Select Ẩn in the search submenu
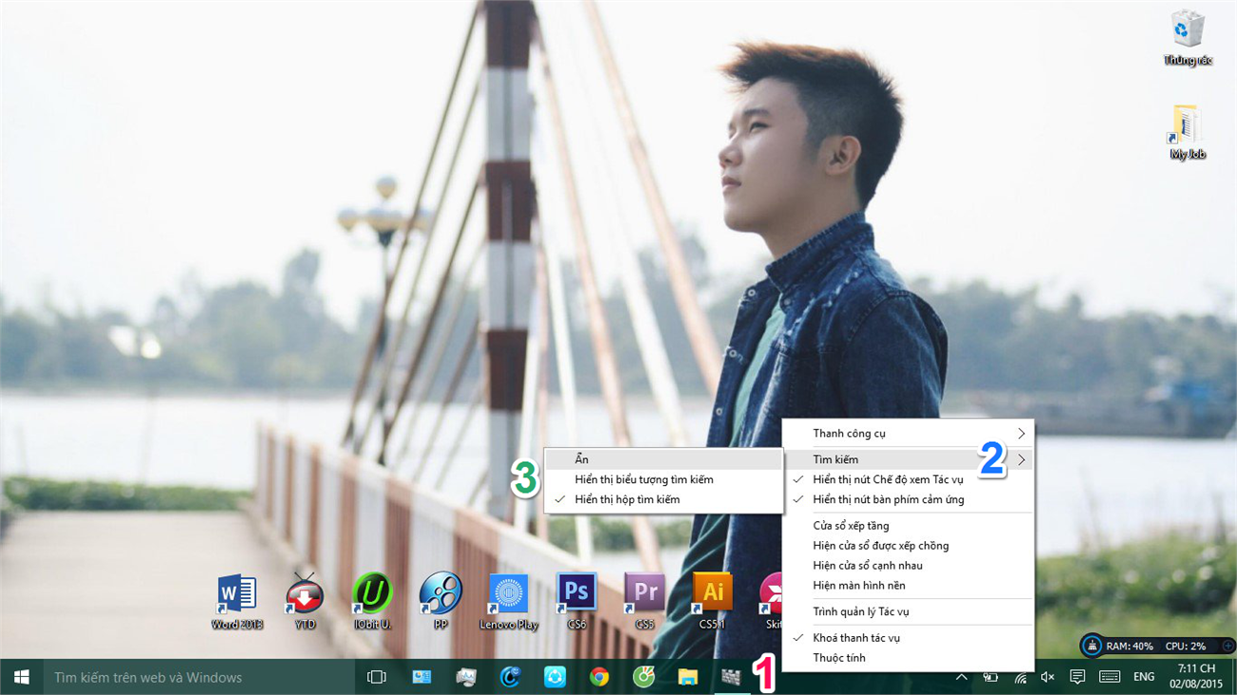 pyautogui.click(x=581, y=459)
